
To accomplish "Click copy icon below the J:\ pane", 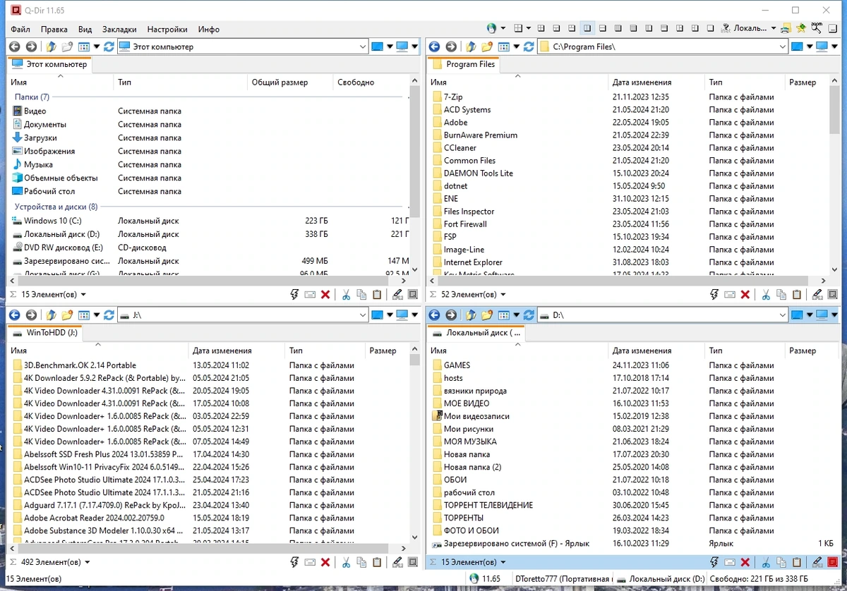I will 361,563.
